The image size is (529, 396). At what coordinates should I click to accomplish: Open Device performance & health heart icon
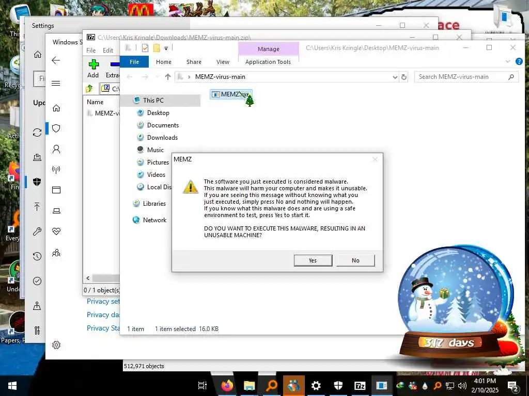coord(56,232)
